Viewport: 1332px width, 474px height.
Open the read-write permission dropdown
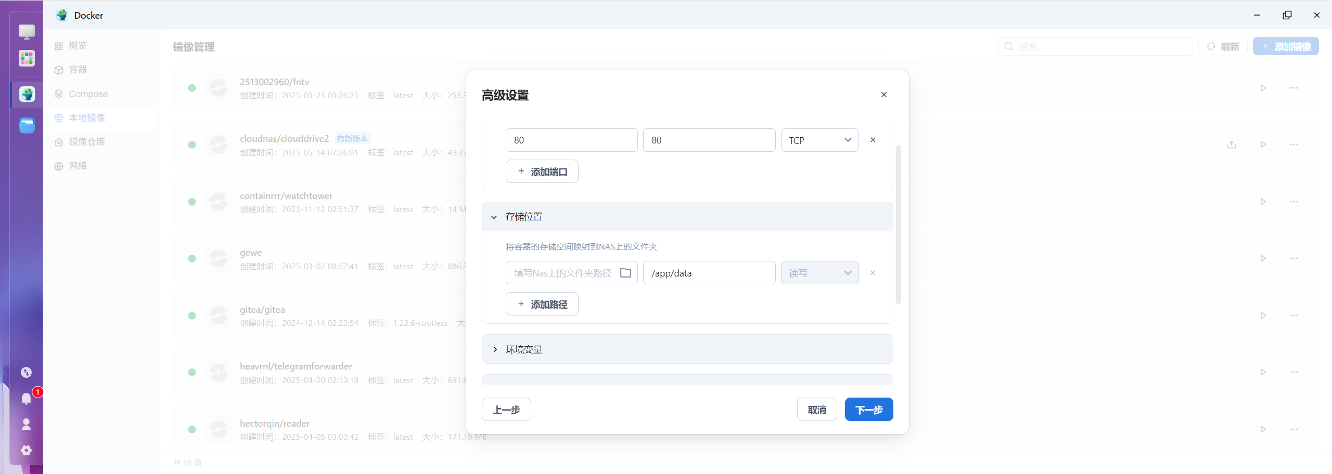pyautogui.click(x=819, y=273)
